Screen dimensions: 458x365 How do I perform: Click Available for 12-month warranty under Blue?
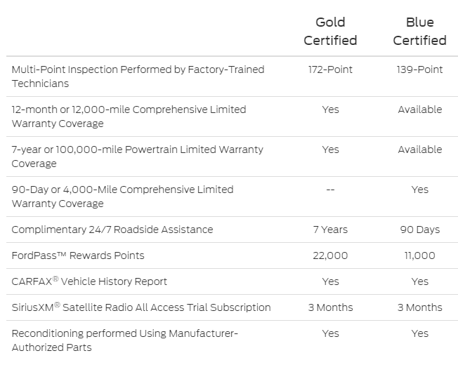pos(420,109)
